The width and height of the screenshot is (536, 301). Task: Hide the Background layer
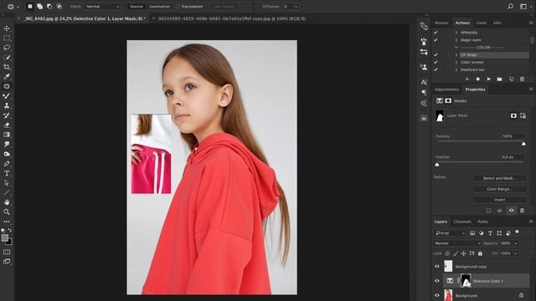(437, 295)
